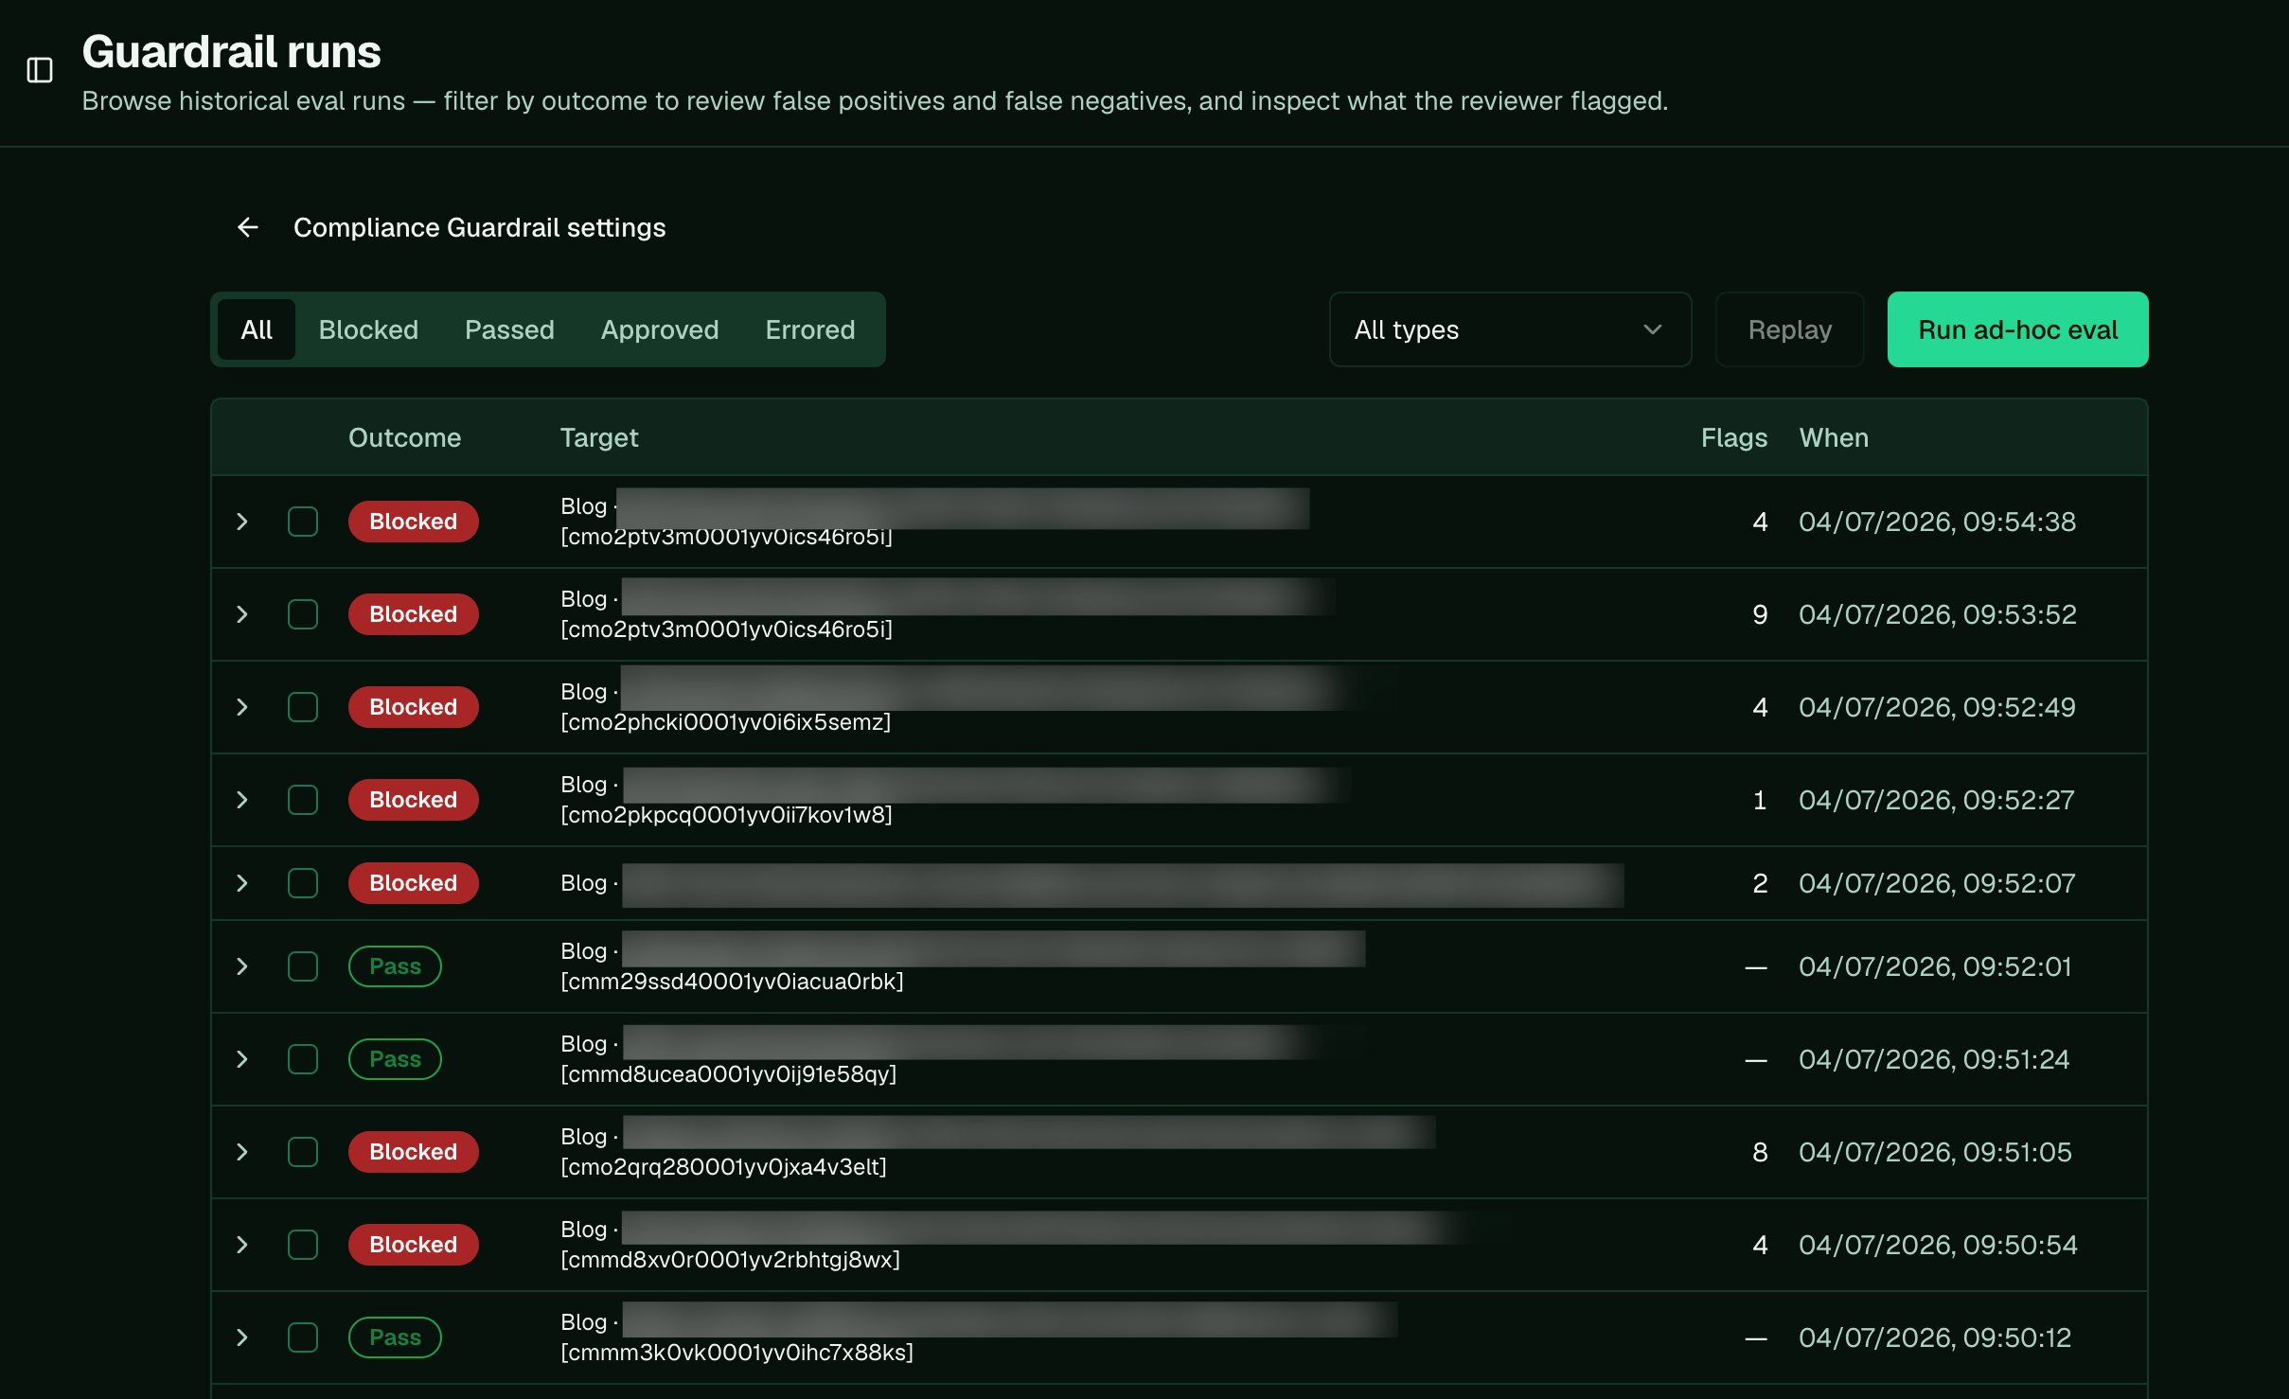Check the box for the 09:50:12 run
The image size is (2289, 1399).
click(303, 1337)
